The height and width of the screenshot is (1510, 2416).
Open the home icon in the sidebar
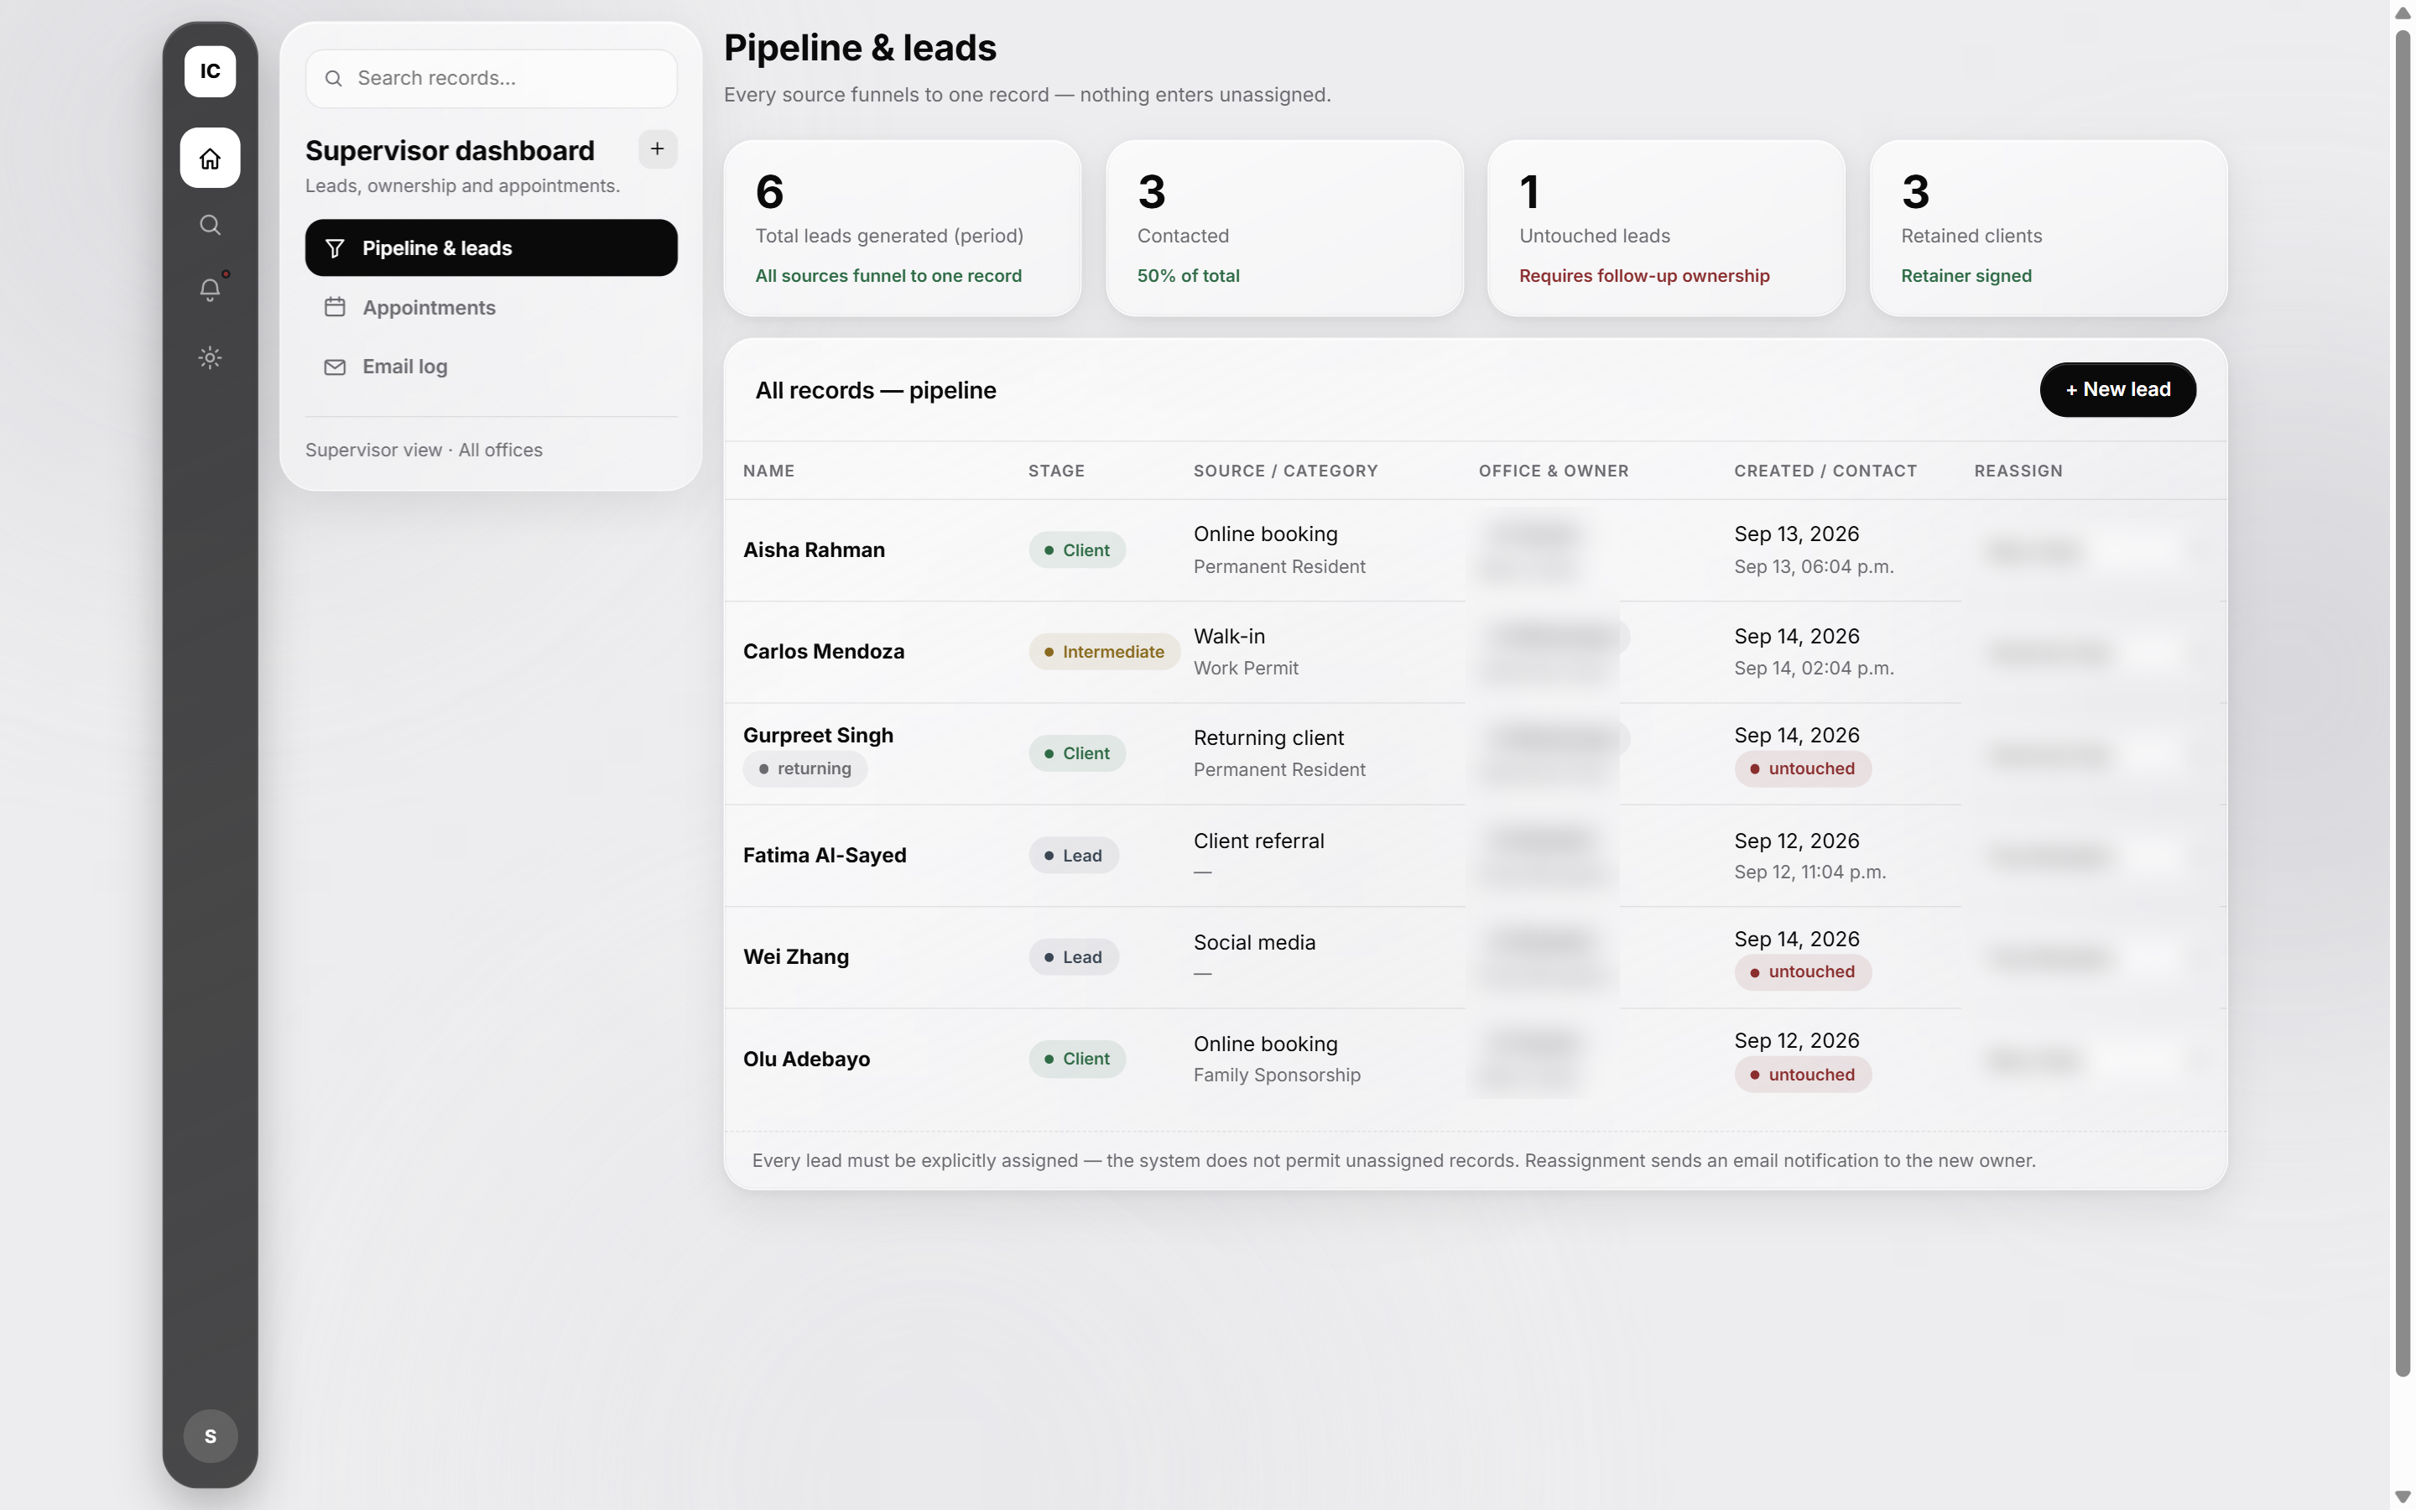coord(210,158)
